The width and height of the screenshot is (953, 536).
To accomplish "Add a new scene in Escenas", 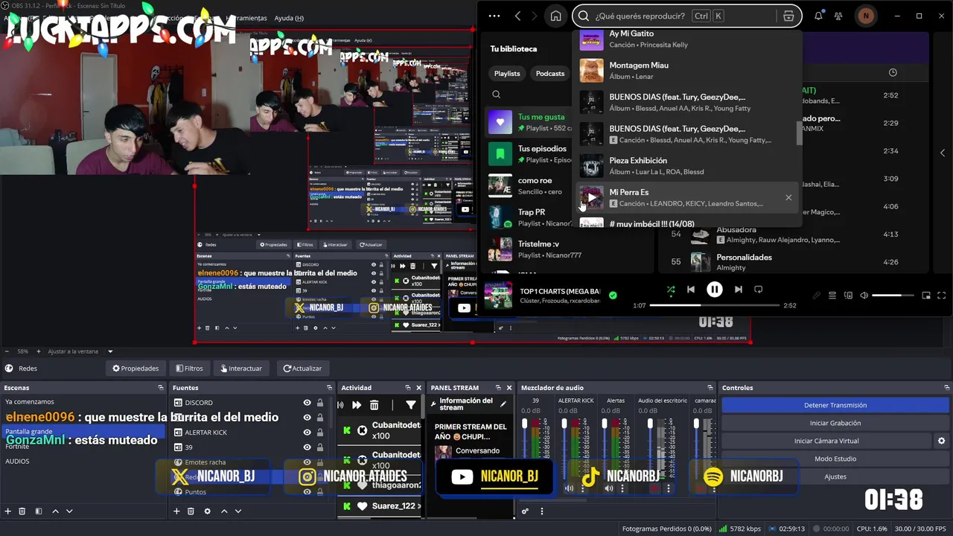I will (x=8, y=511).
